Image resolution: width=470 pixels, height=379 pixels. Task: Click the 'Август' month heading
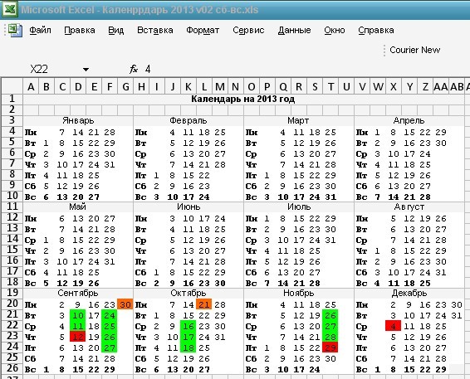409,207
